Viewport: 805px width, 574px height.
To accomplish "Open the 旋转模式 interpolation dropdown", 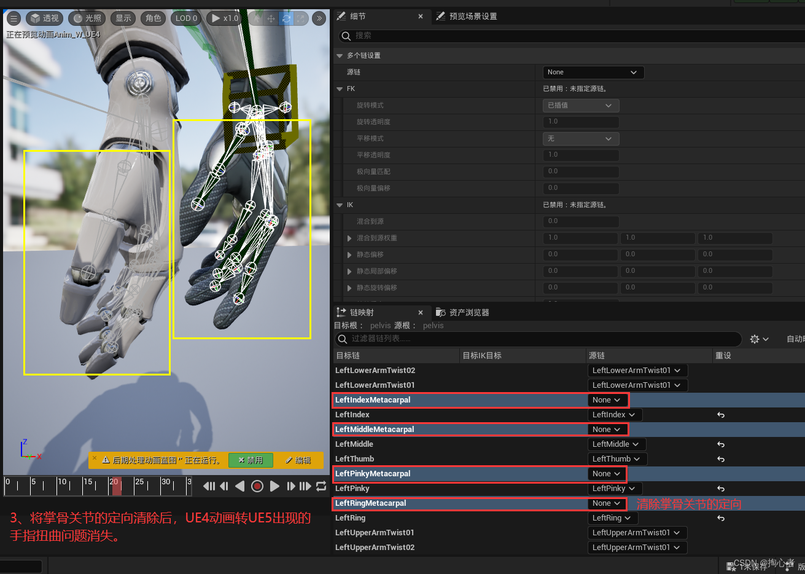I will pyautogui.click(x=579, y=105).
